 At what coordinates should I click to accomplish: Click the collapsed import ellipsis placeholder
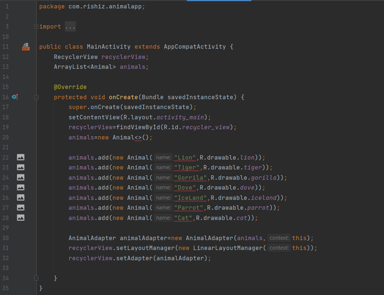pyautogui.click(x=70, y=27)
